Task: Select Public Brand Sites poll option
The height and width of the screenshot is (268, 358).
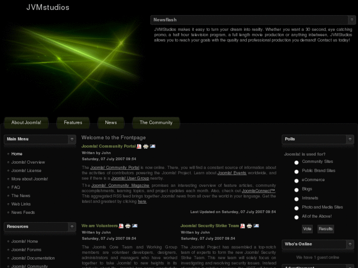Action: (296, 172)
